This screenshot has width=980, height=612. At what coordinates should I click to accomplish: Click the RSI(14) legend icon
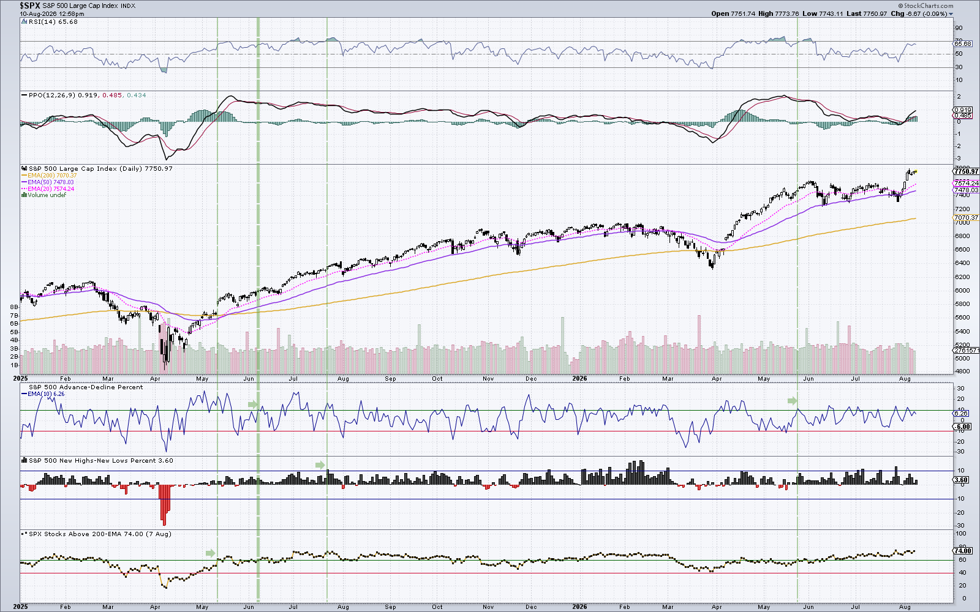(24, 22)
